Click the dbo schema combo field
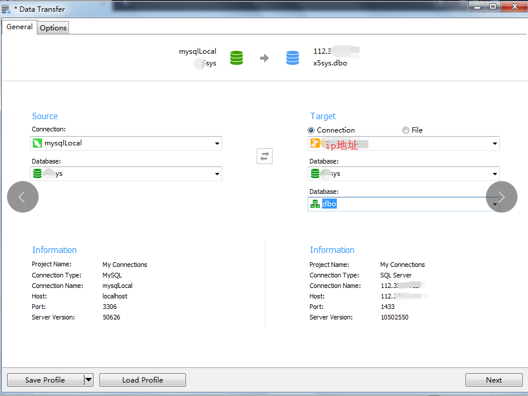528x396 pixels. point(403,204)
